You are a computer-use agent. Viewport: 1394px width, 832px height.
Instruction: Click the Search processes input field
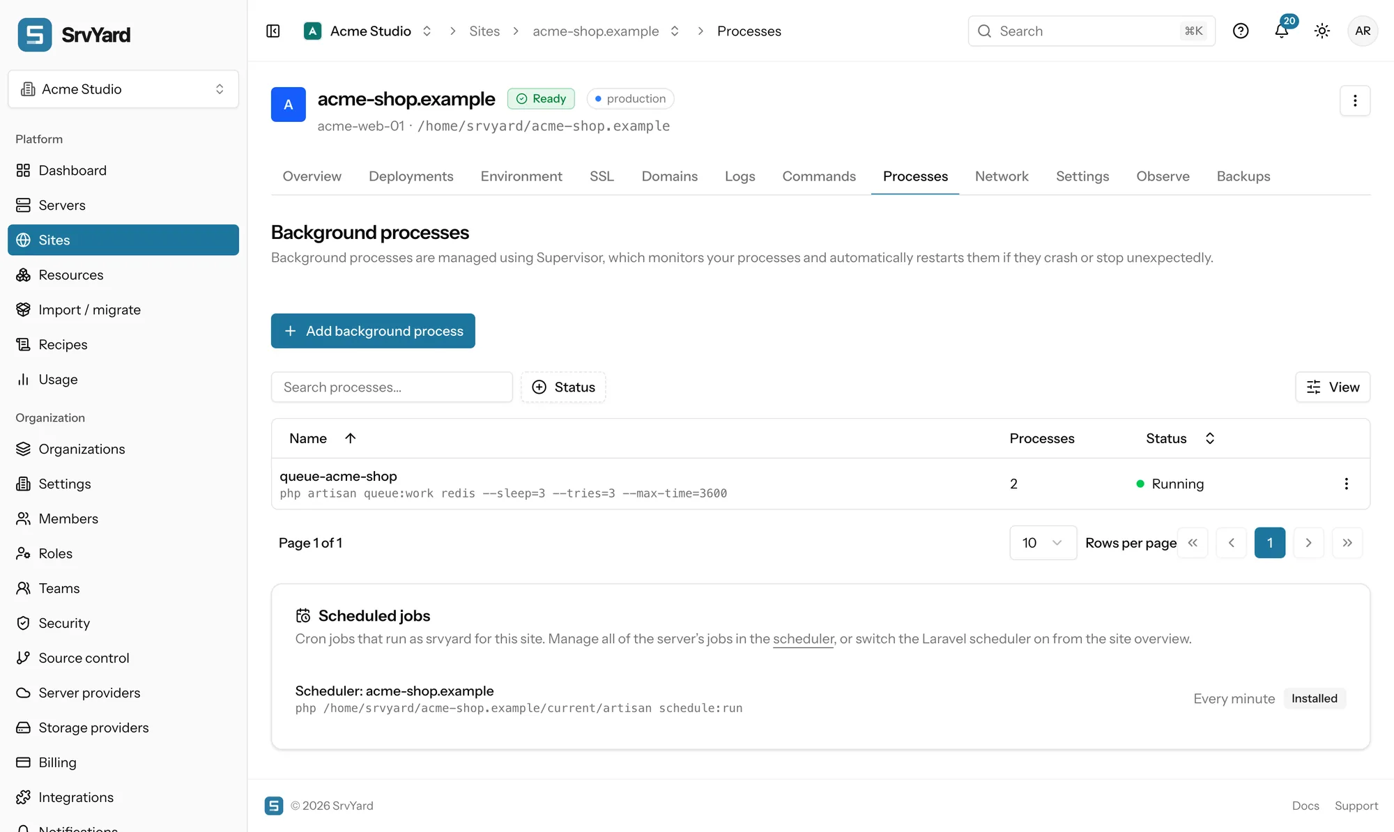[x=392, y=387]
